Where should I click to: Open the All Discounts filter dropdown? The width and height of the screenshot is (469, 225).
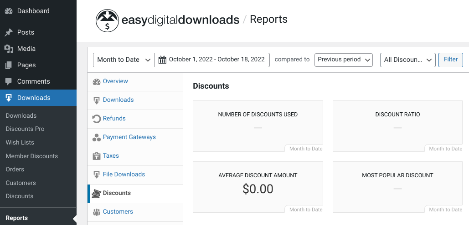coord(407,60)
